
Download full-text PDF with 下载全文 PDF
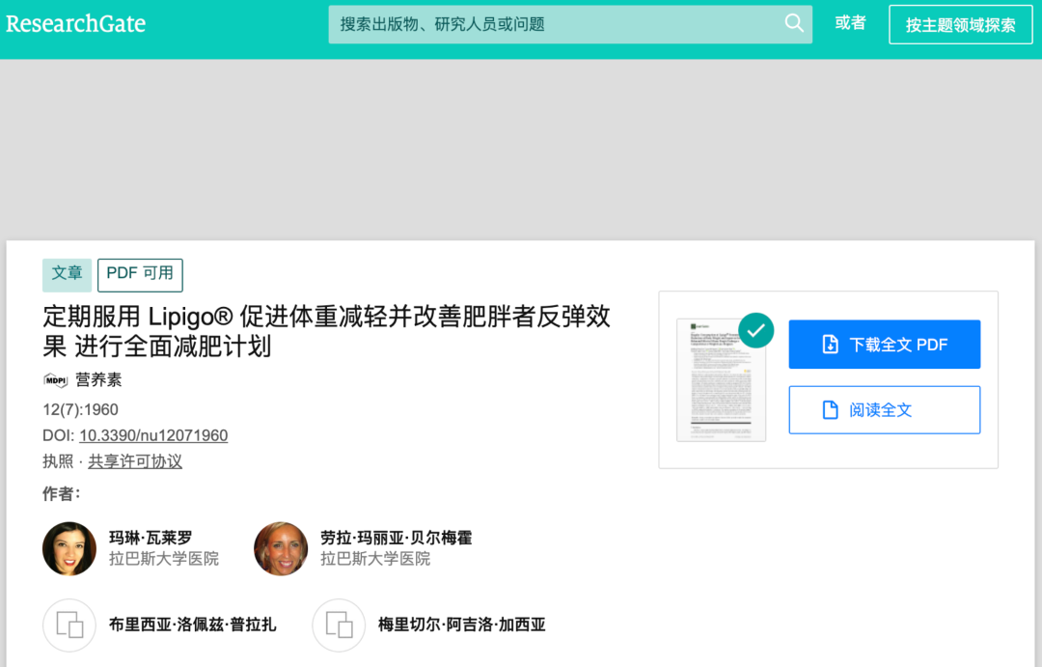(x=885, y=345)
